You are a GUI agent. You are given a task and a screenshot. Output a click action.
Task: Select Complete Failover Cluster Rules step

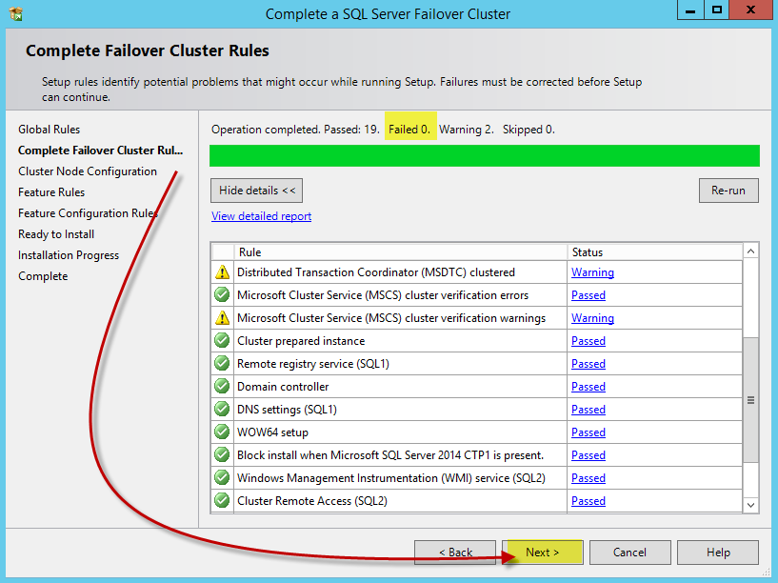pos(100,151)
